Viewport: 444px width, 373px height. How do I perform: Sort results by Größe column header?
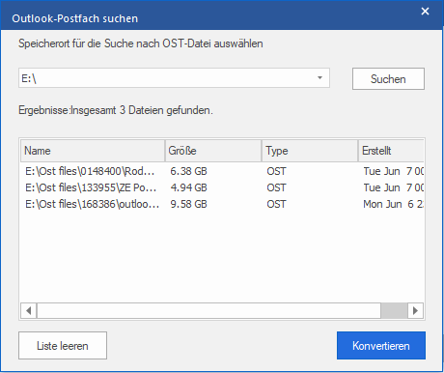pyautogui.click(x=213, y=151)
